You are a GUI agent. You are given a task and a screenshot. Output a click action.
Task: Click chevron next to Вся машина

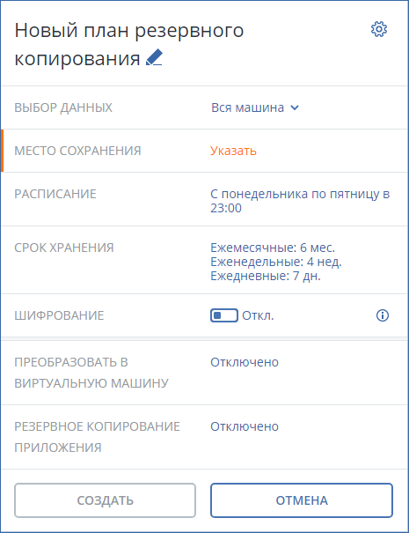pyautogui.click(x=295, y=107)
